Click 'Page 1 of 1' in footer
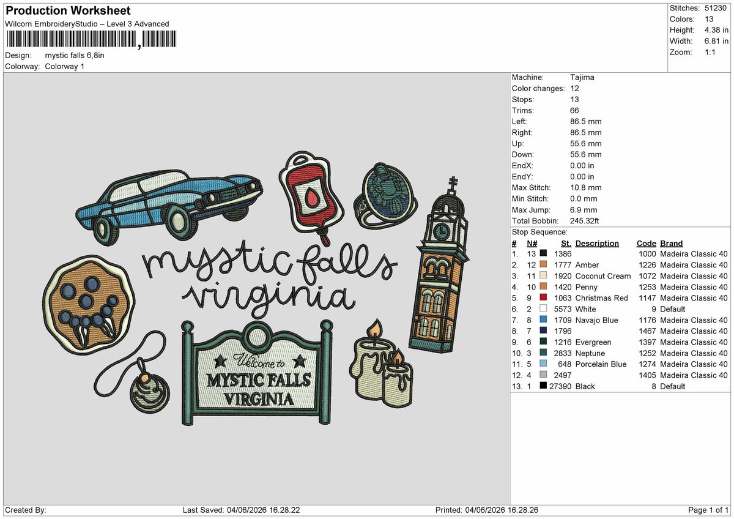The height and width of the screenshot is (519, 734). (708, 510)
